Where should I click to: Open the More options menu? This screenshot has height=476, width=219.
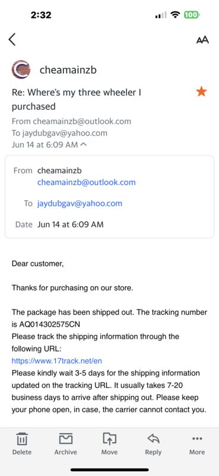197,443
